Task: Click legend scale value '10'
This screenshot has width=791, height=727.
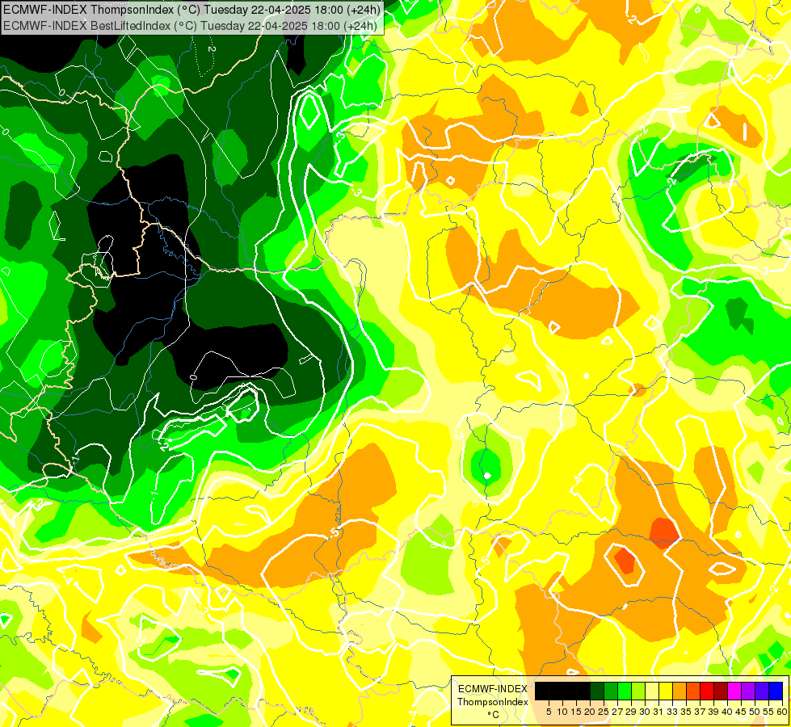Action: [x=562, y=712]
